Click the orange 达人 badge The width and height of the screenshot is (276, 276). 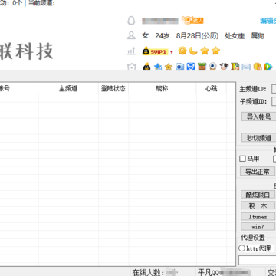[192, 21]
